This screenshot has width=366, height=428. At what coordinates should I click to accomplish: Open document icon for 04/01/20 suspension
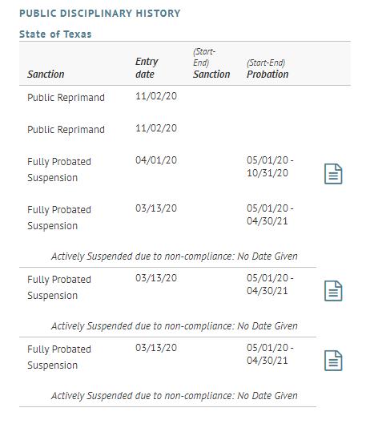click(x=333, y=174)
